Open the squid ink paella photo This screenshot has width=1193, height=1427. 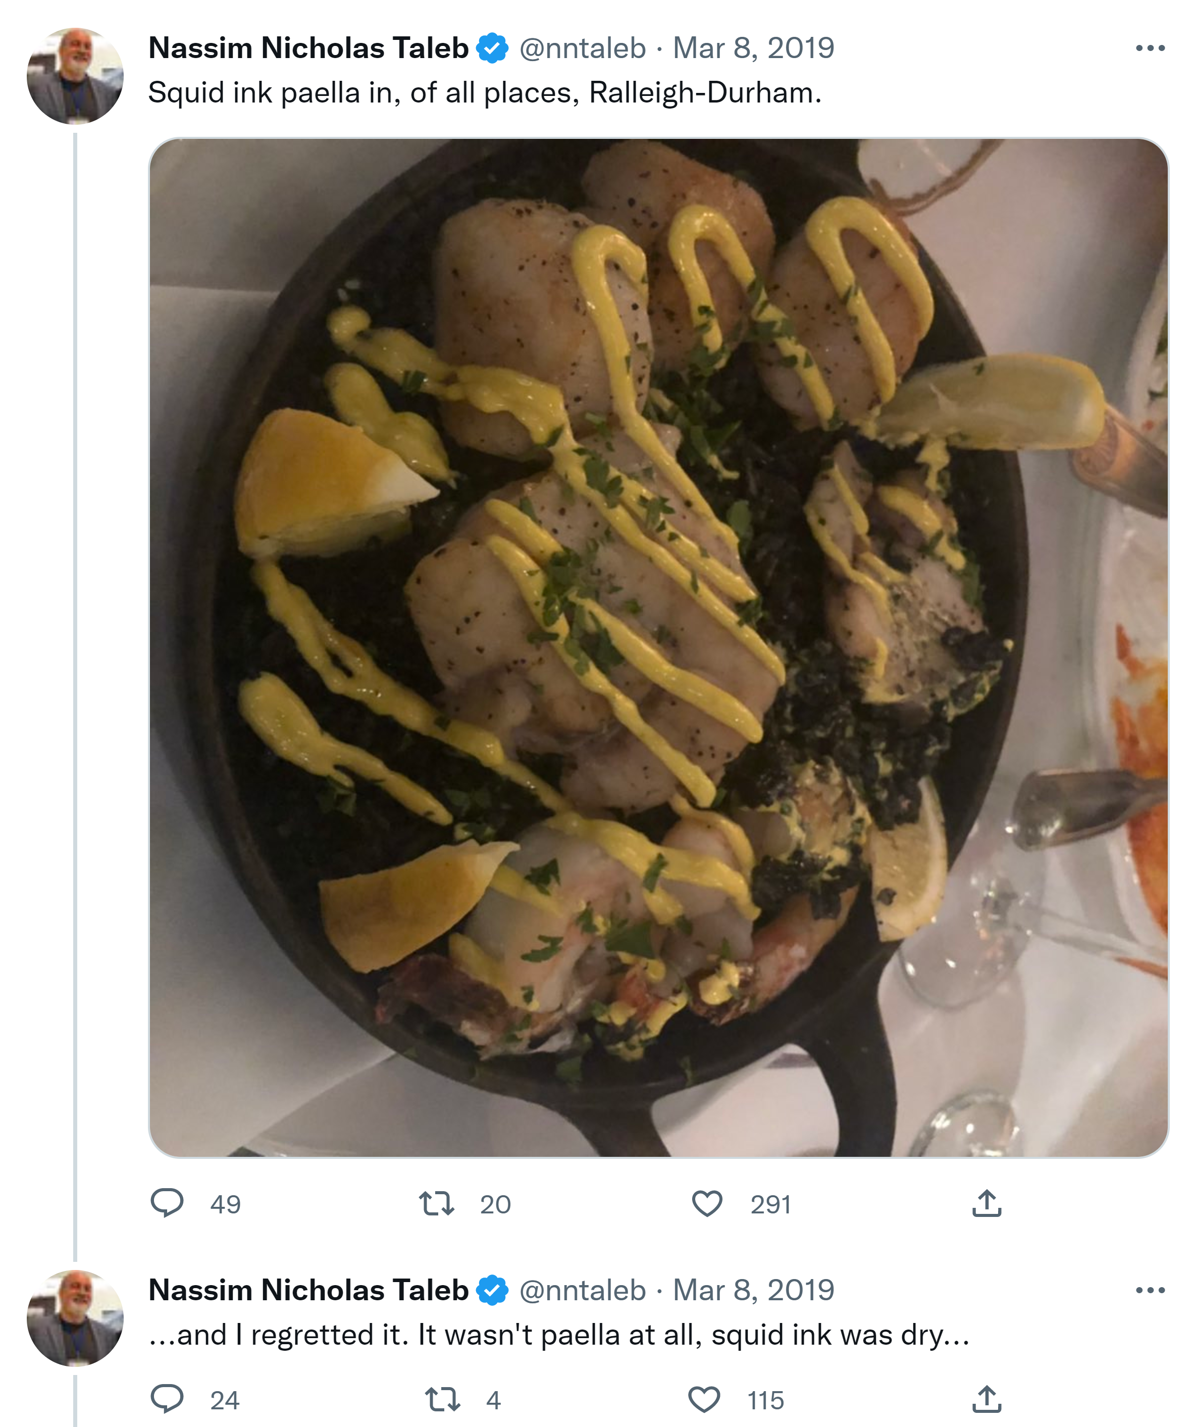(x=658, y=647)
